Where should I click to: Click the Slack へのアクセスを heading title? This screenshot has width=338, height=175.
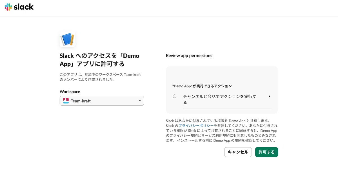[99, 60]
